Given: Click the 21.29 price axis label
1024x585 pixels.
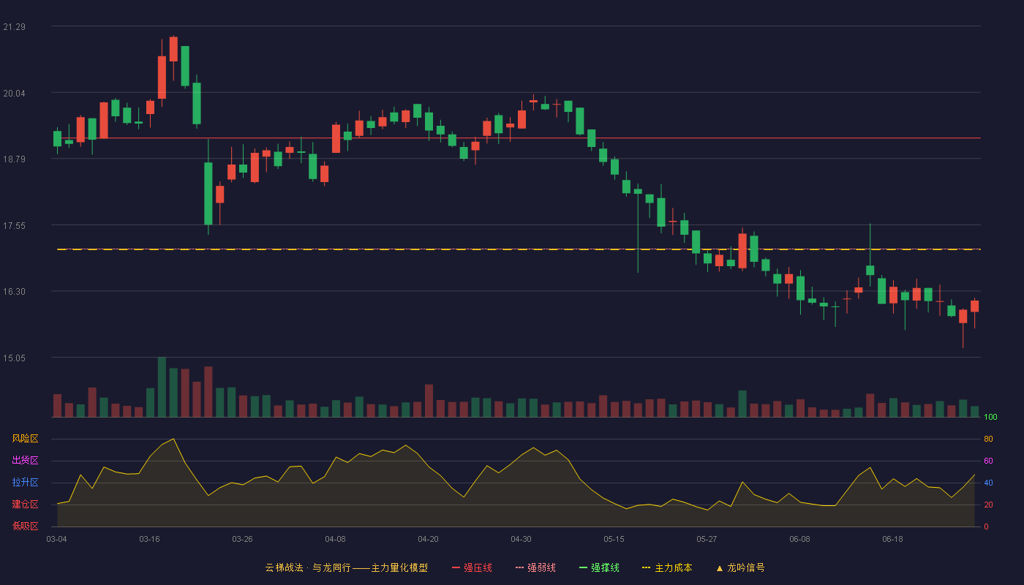Looking at the screenshot, I should coord(14,27).
